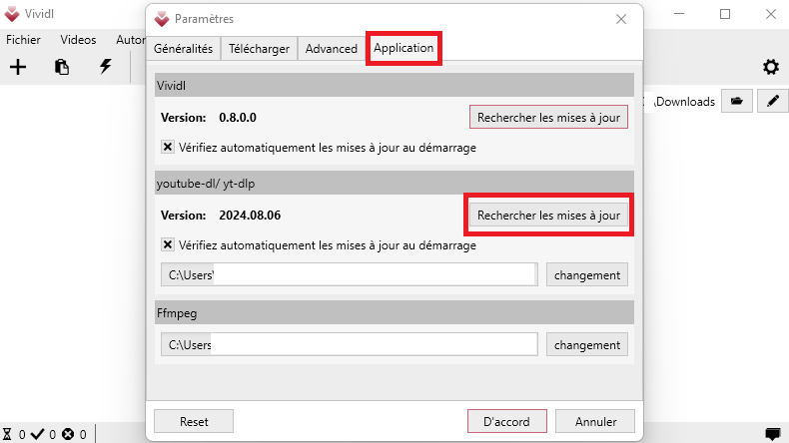This screenshot has height=443, width=789.
Task: Click the yt-dlp version 2024.08.06
Action: click(x=250, y=216)
